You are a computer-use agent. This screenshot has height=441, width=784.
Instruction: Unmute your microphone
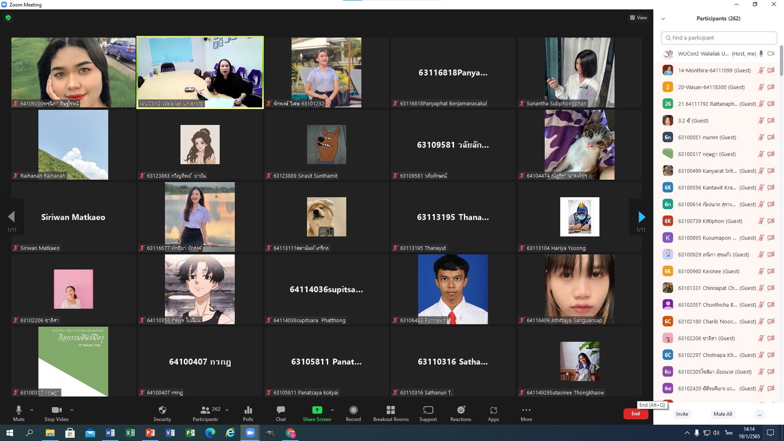pos(18,413)
